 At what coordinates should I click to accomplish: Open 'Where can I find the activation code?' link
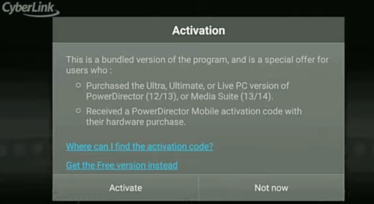point(140,146)
